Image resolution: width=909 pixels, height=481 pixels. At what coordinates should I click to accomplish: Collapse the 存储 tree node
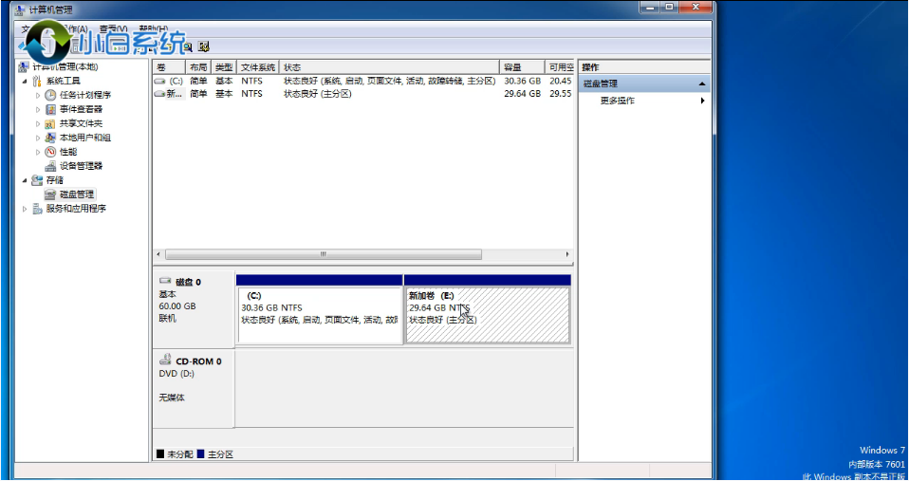25,180
